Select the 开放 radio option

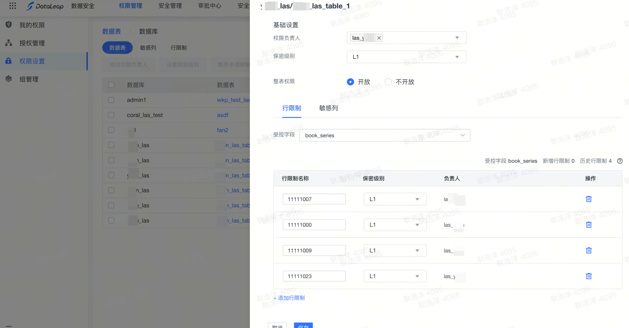[350, 82]
